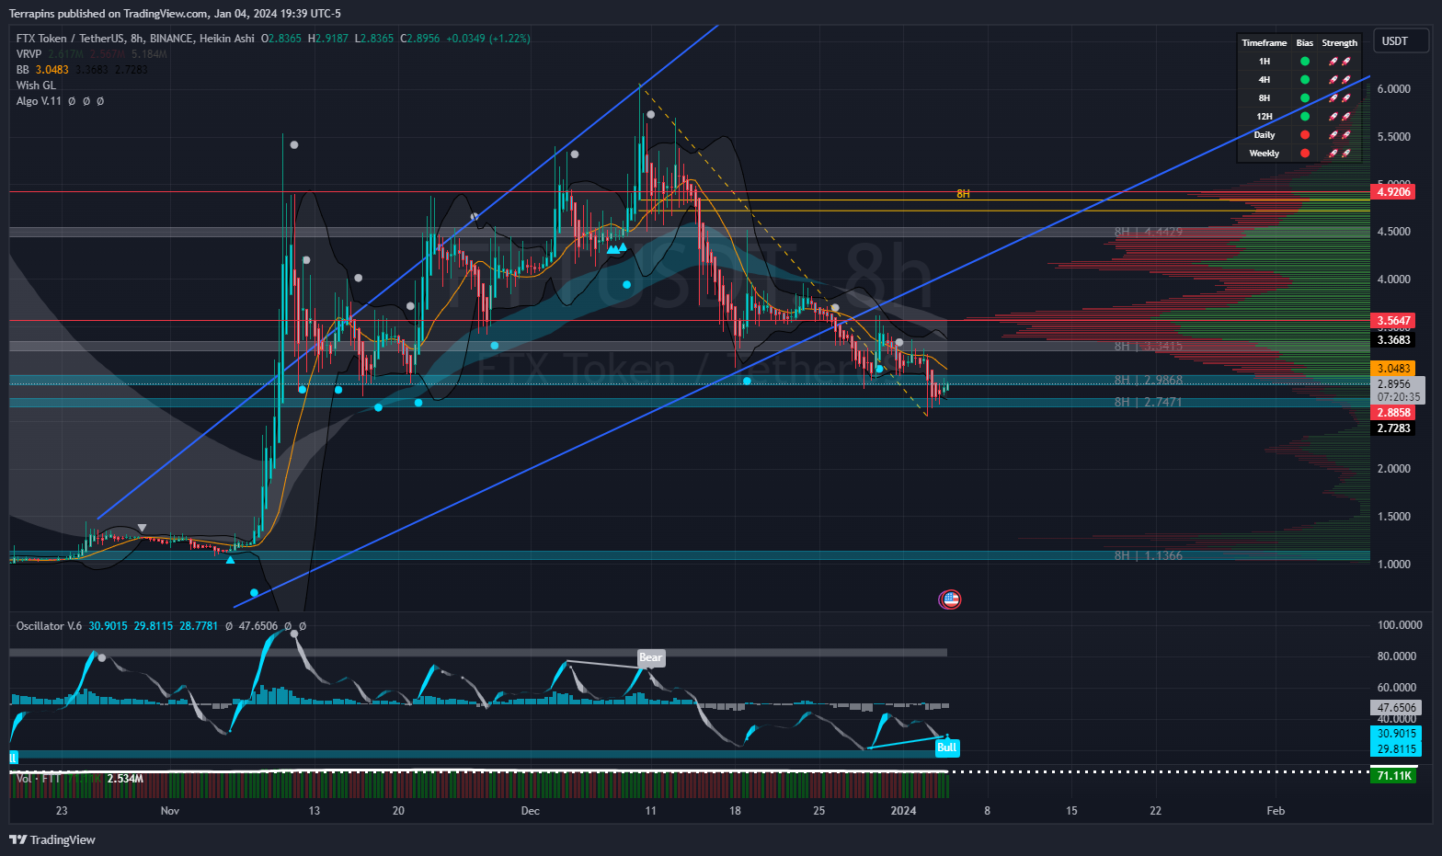Click the 6.0000 price axis label
1442x856 pixels.
point(1393,89)
